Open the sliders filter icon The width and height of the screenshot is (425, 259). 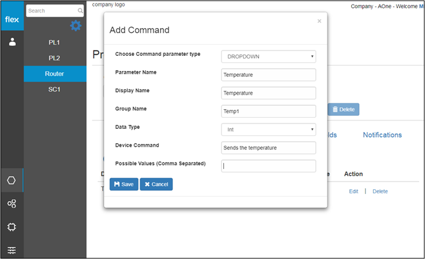[x=12, y=250]
